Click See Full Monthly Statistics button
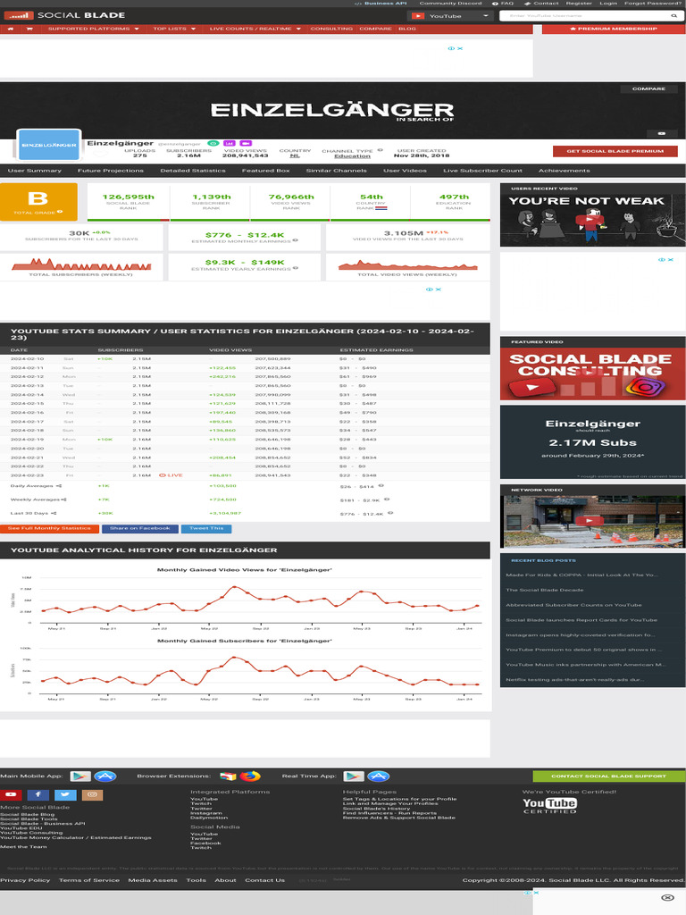The image size is (686, 915). [x=50, y=529]
